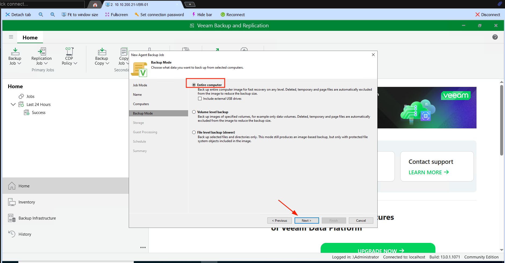Click the Inventory icon in navigation
The image size is (505, 263).
tap(12, 202)
